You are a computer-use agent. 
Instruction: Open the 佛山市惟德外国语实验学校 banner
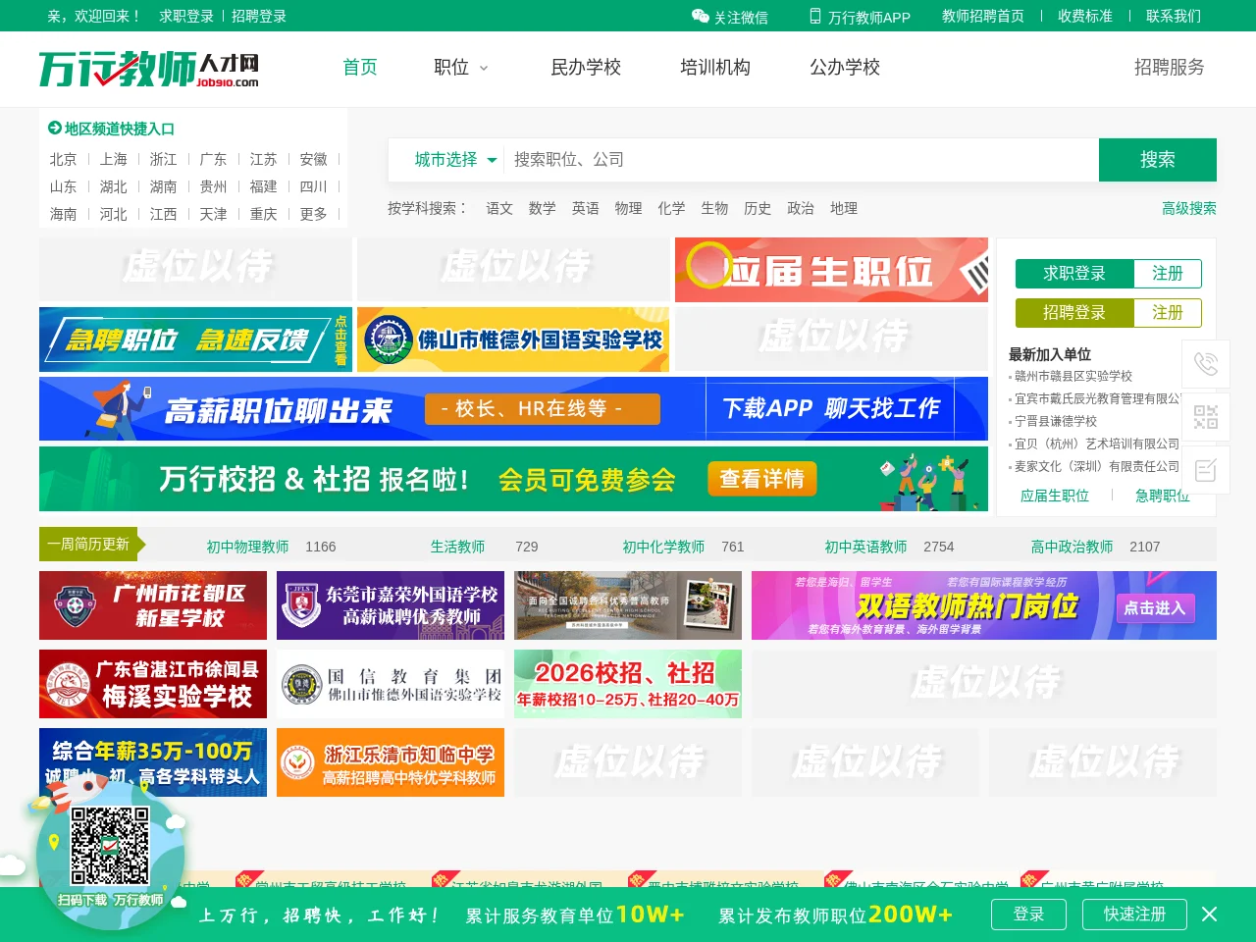point(513,340)
